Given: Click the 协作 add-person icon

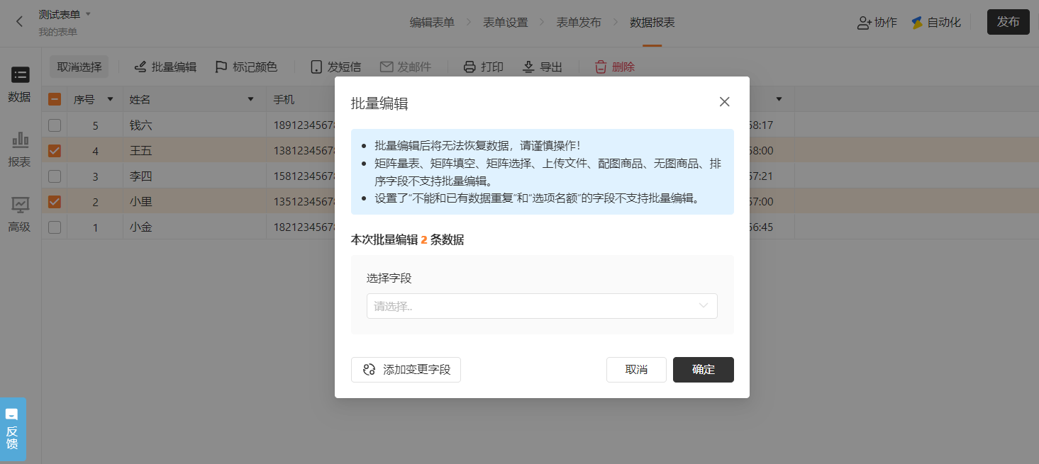Looking at the screenshot, I should (864, 23).
